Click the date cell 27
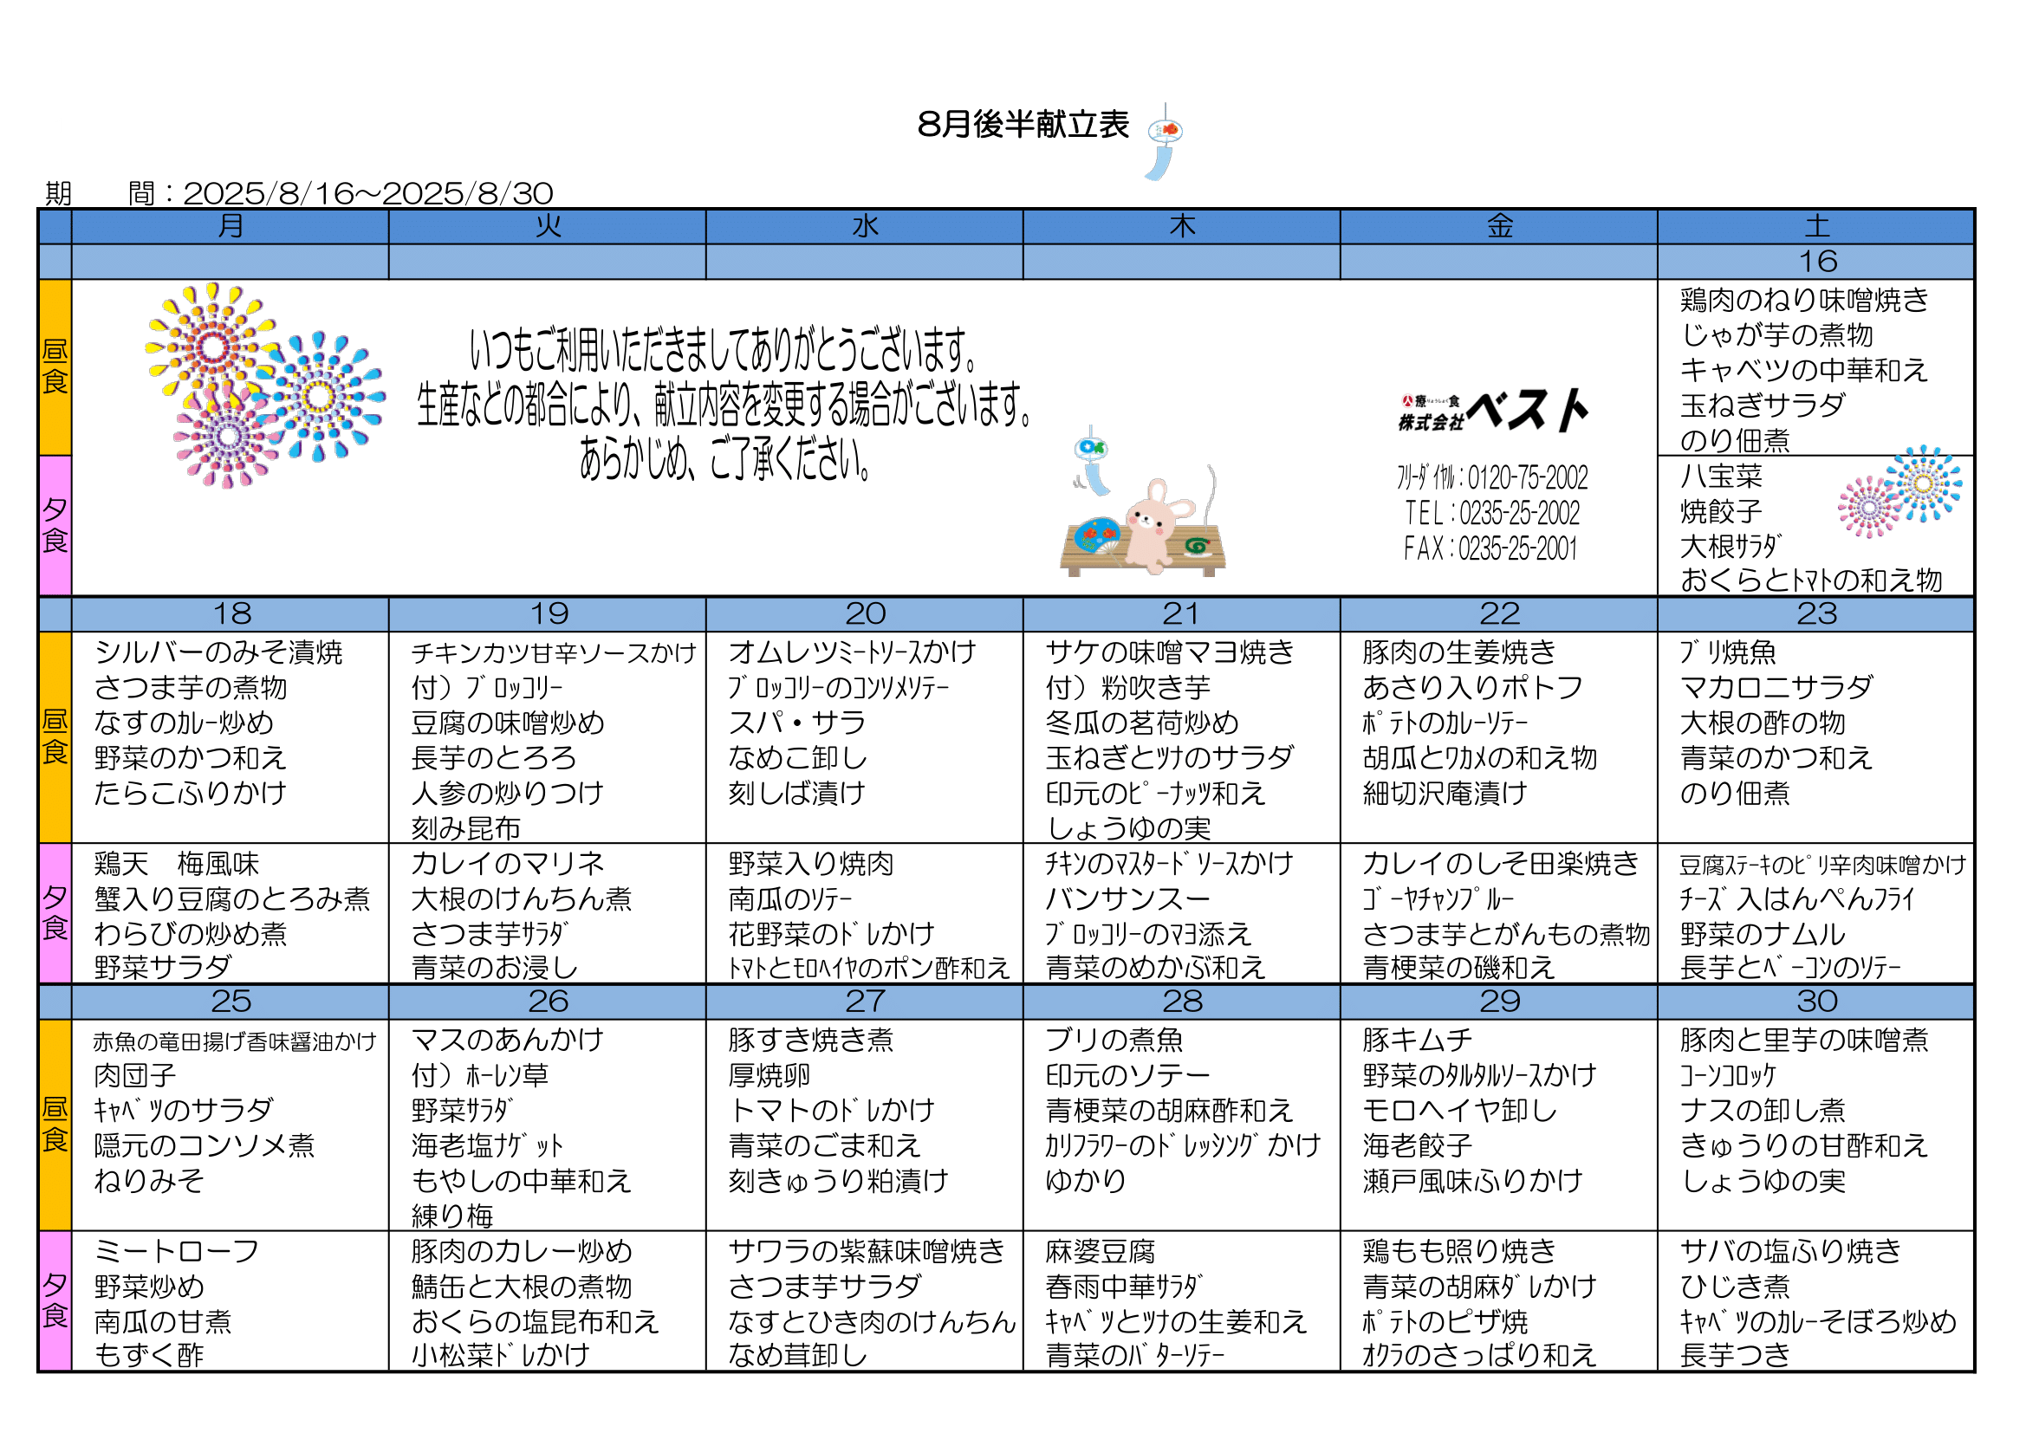Image resolution: width=2026 pixels, height=1433 pixels. (x=865, y=1002)
